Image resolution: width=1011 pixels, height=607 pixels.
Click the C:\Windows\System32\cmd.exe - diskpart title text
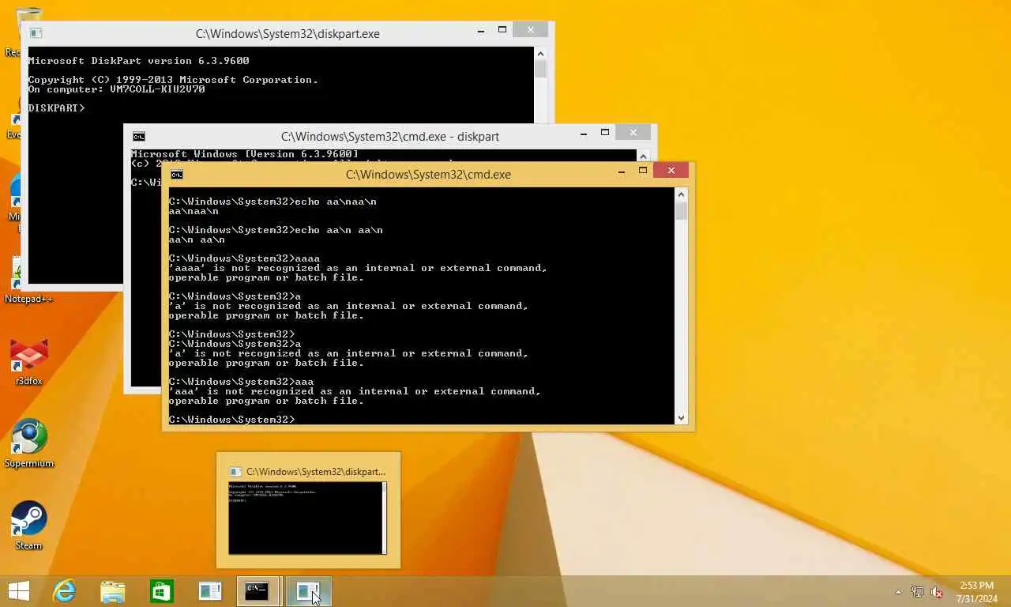(390, 136)
